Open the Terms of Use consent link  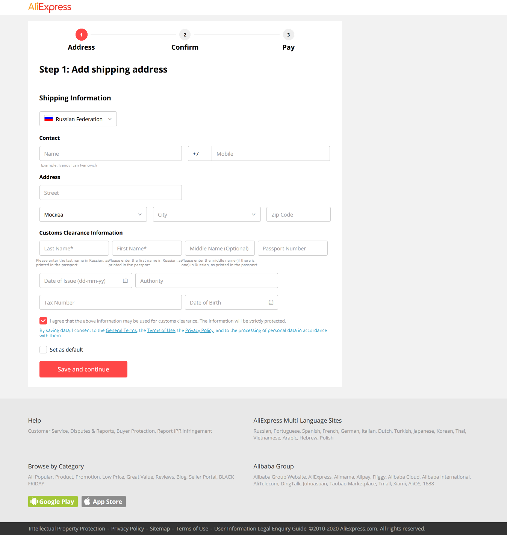tap(161, 330)
